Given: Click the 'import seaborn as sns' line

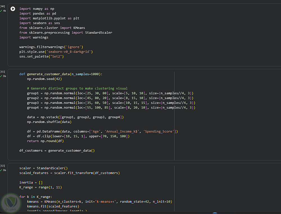Looking at the screenshot, I should pyautogui.click(x=39, y=23).
